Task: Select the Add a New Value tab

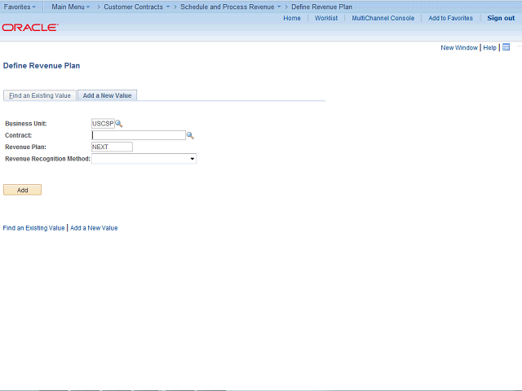Action: point(107,95)
